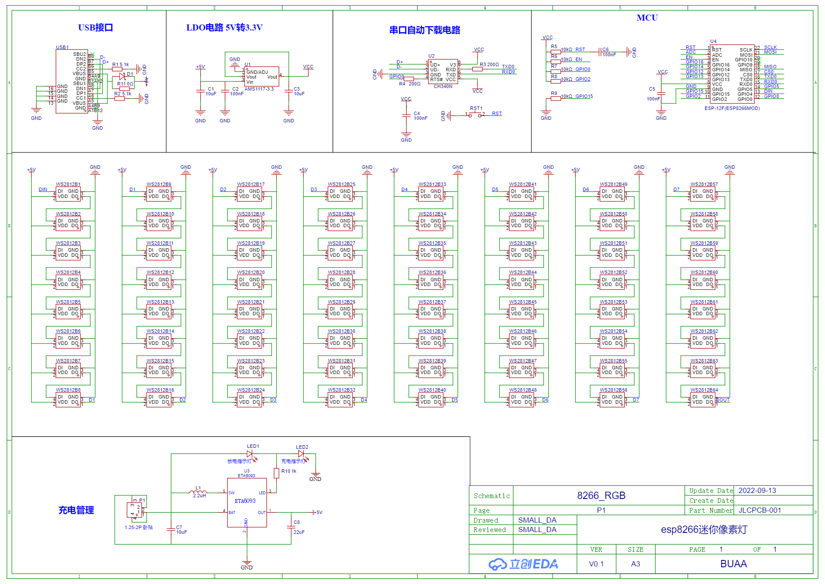This screenshot has height=584, width=825.
Task: Select the Update Date 2022-09-13 field
Action: coord(757,490)
